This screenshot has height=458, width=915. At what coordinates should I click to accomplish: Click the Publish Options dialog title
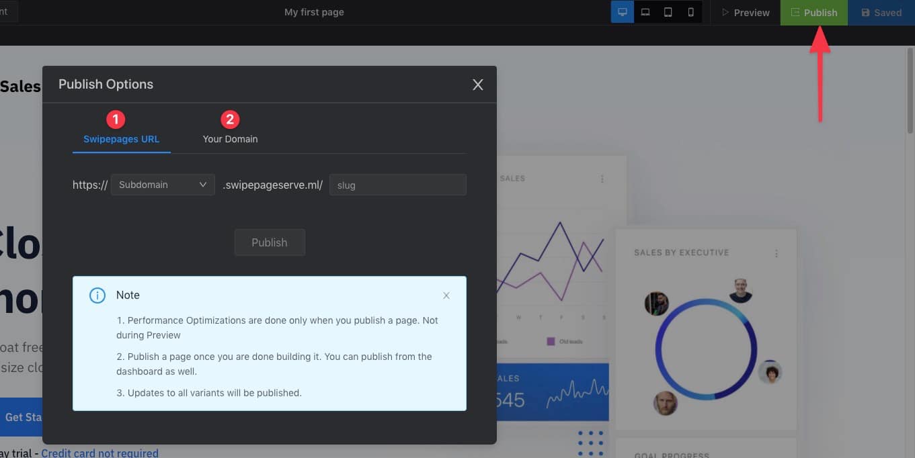[106, 84]
